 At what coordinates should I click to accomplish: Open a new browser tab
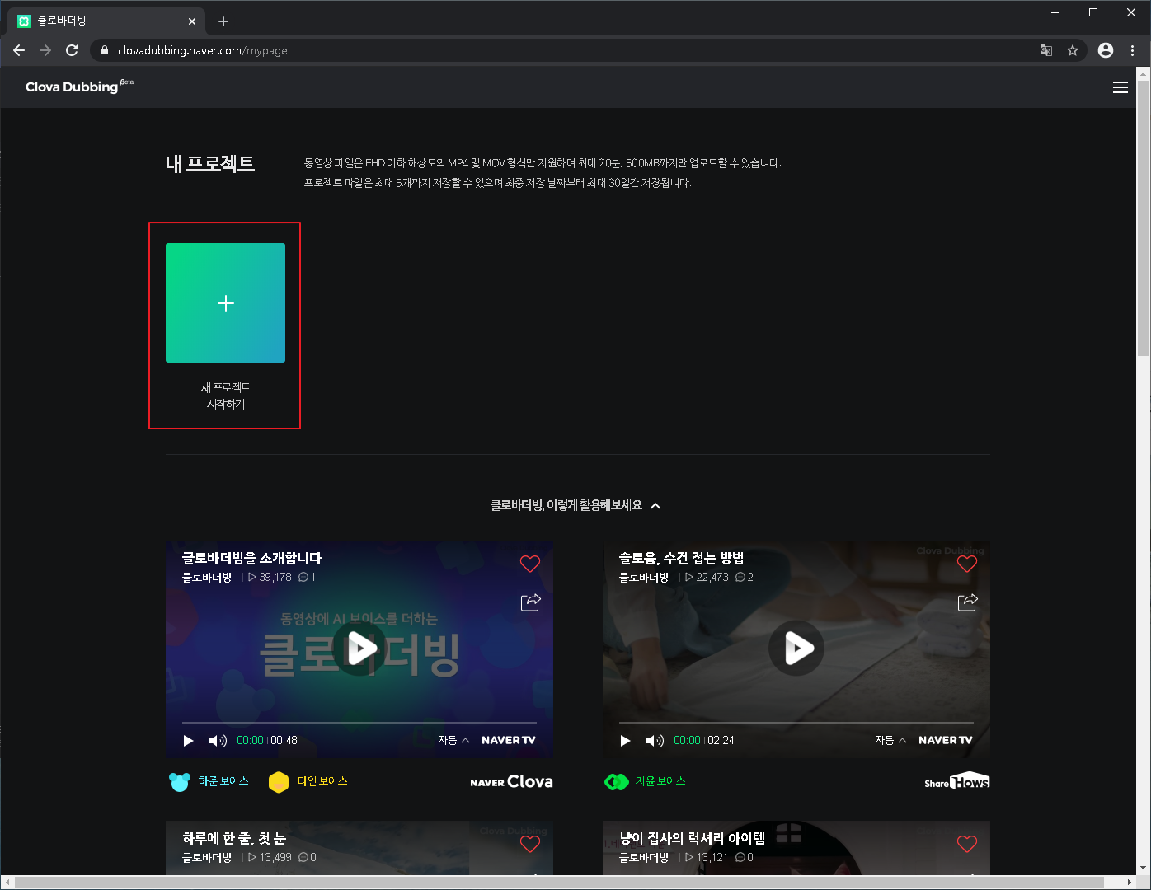223,21
